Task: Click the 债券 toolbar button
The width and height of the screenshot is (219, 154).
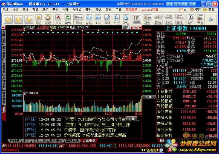Action: tap(180, 17)
